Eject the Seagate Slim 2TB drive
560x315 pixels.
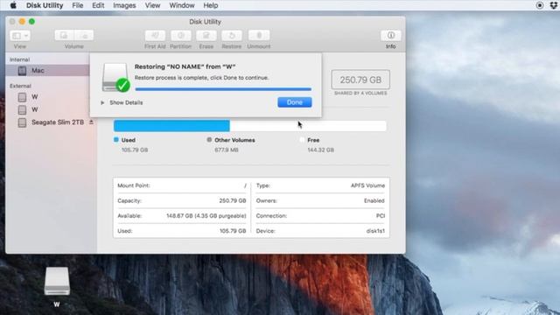coord(91,122)
